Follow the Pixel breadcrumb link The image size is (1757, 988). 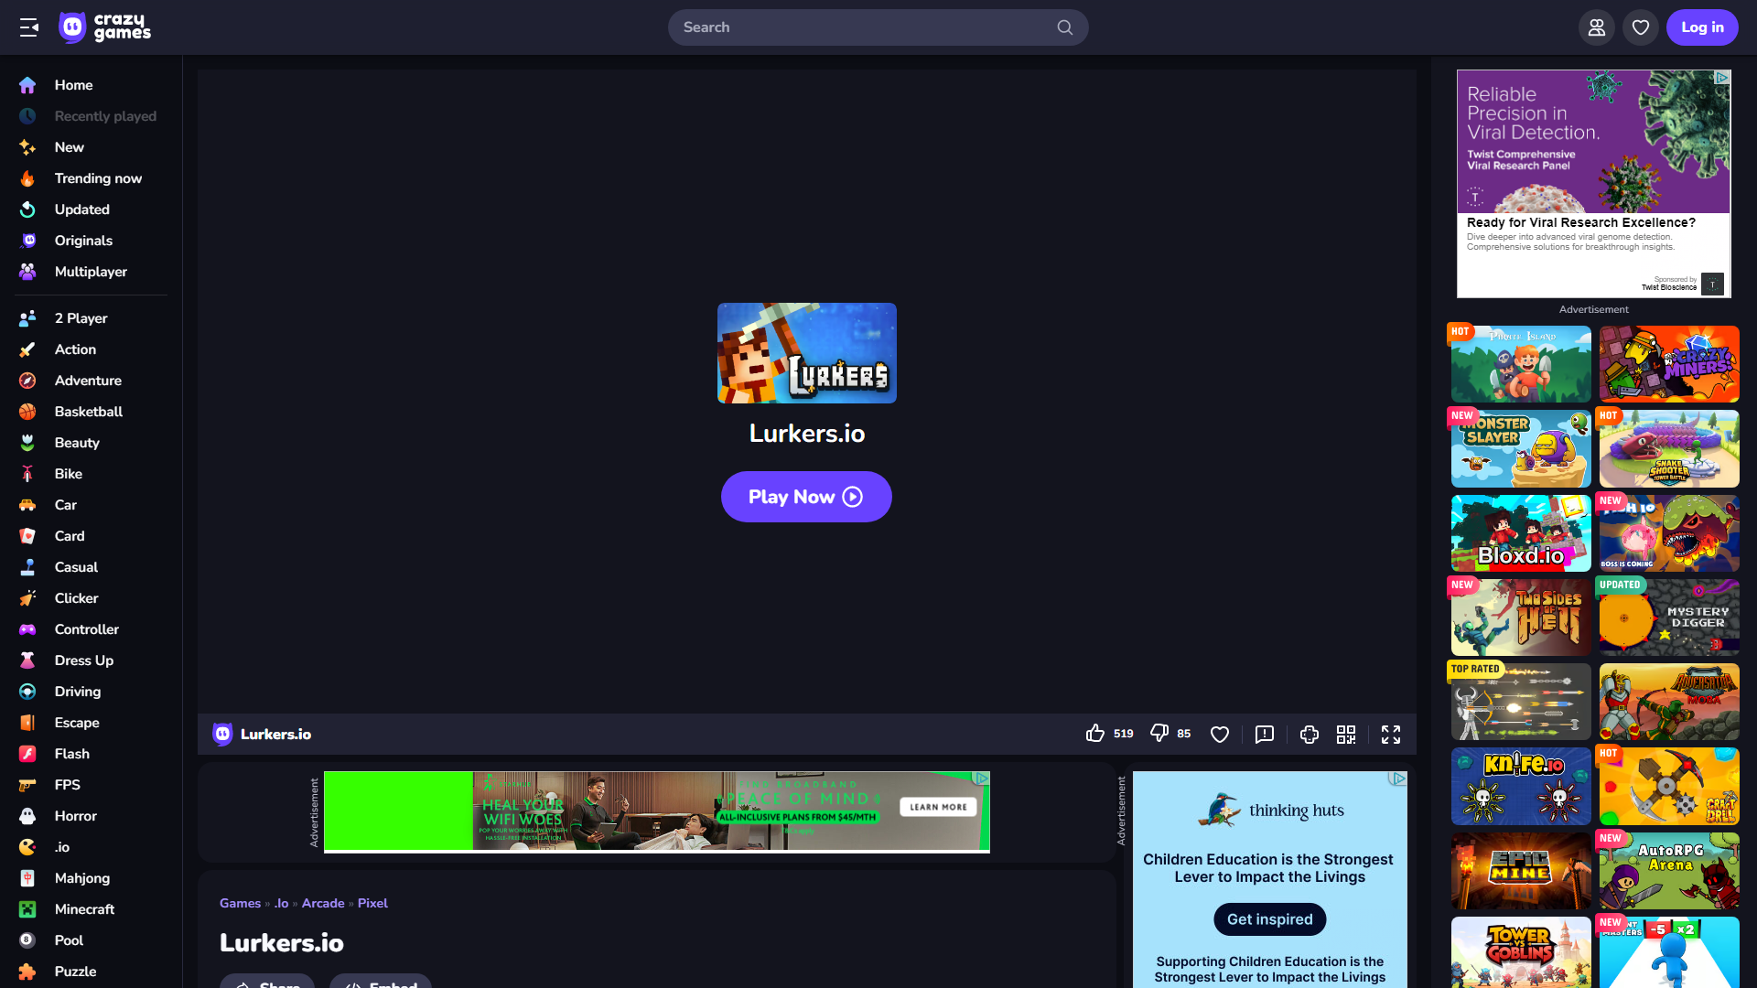click(372, 903)
